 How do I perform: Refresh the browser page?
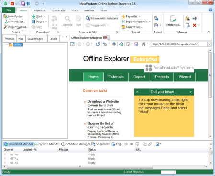click(98, 44)
